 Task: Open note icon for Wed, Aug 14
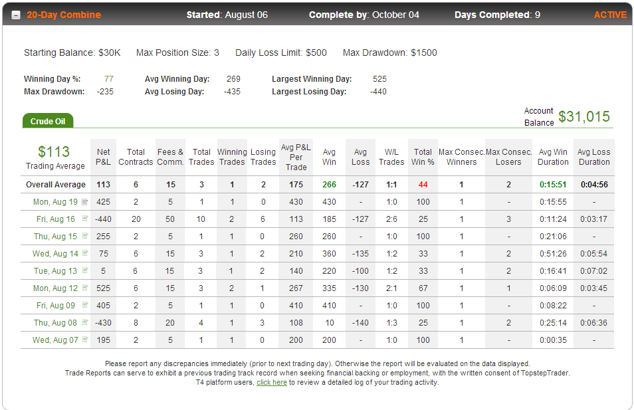click(85, 253)
